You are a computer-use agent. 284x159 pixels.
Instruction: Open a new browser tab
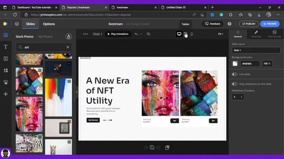click(212, 8)
